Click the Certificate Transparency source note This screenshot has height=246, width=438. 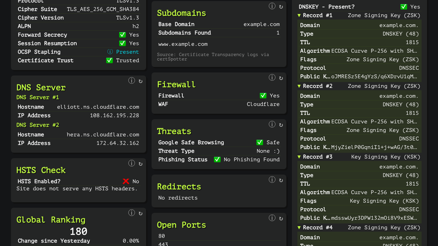click(213, 57)
